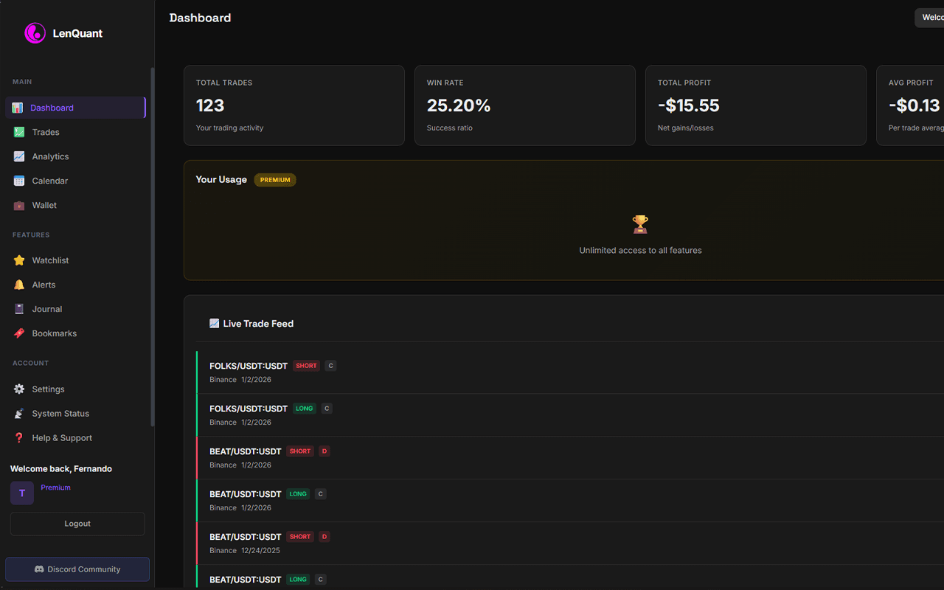Click the trophy icon under Your Usage

tap(639, 223)
